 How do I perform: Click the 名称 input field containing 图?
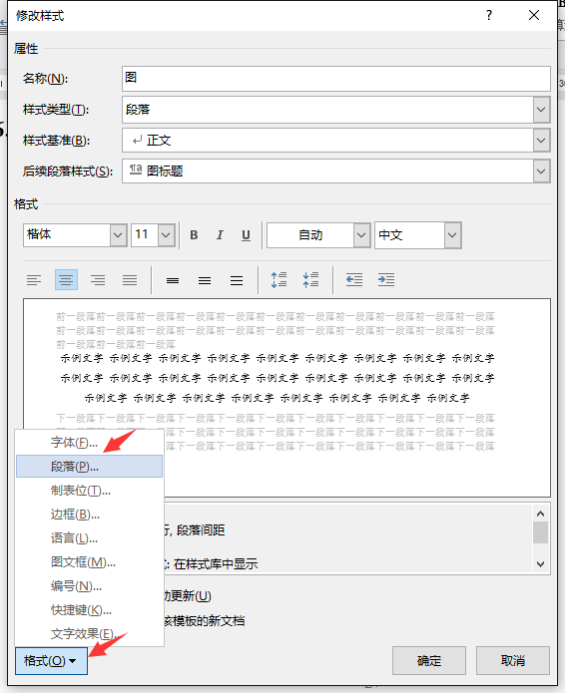tap(336, 79)
